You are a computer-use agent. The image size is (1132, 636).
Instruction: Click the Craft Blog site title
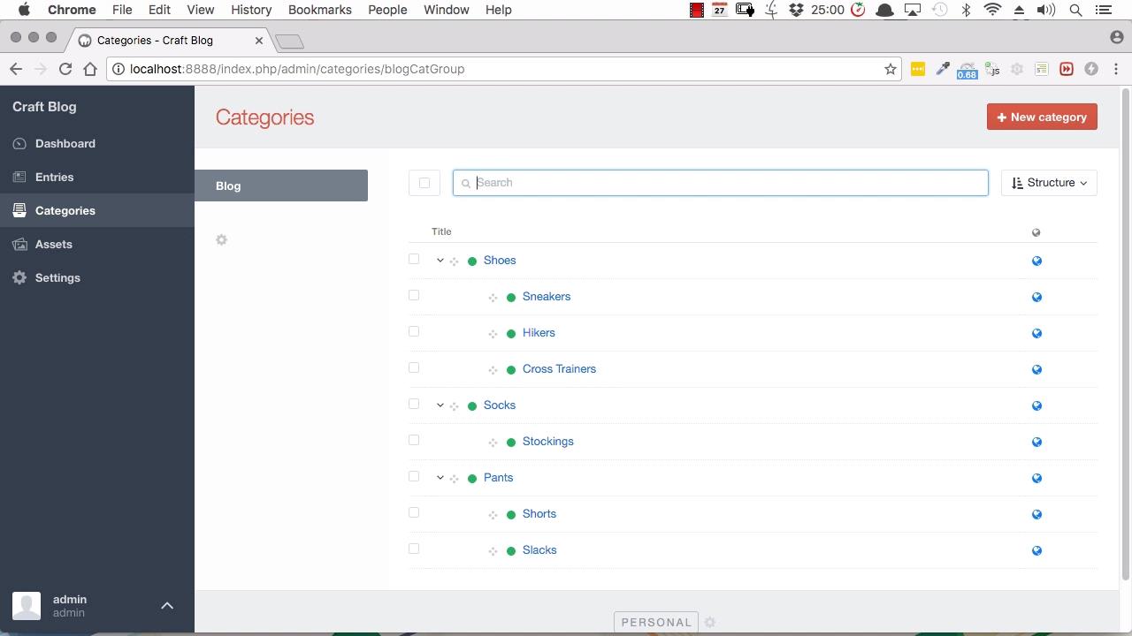tap(44, 107)
